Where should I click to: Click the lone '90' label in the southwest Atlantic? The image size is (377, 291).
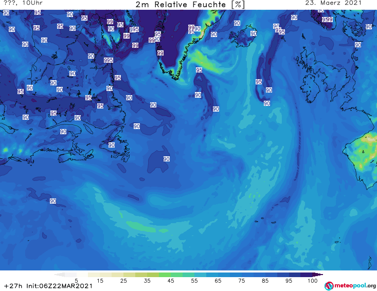coord(53,201)
